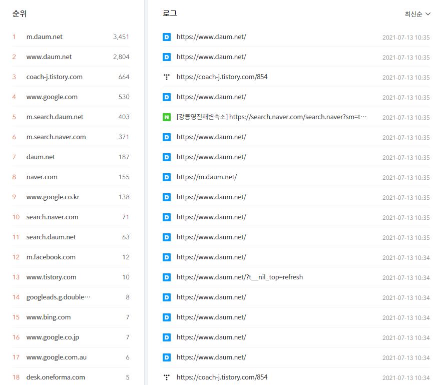The image size is (439, 385).
Task: Click the 403 count for m.search.daum.net
Action: [x=124, y=117]
